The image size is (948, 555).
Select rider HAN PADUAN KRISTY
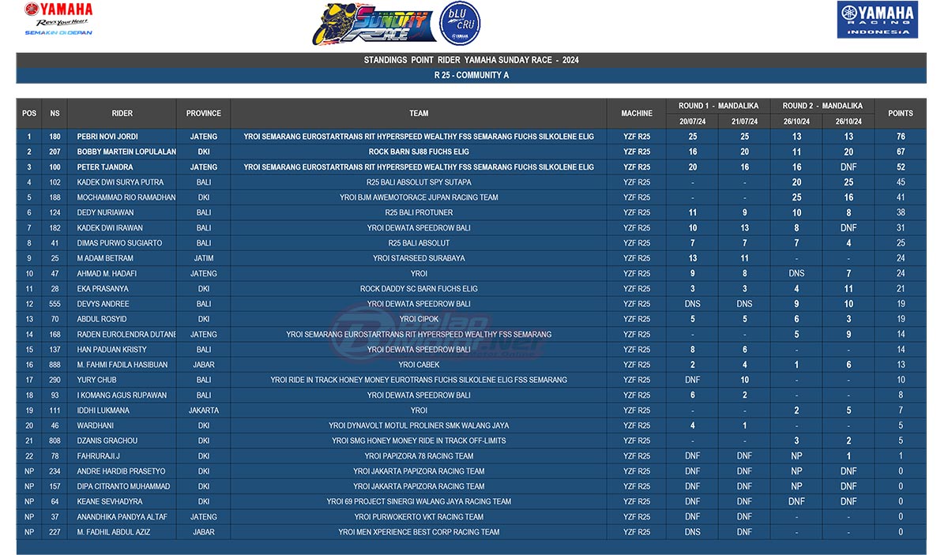(111, 350)
